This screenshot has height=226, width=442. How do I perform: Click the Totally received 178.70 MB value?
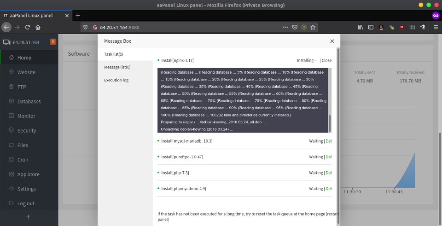[x=410, y=81]
